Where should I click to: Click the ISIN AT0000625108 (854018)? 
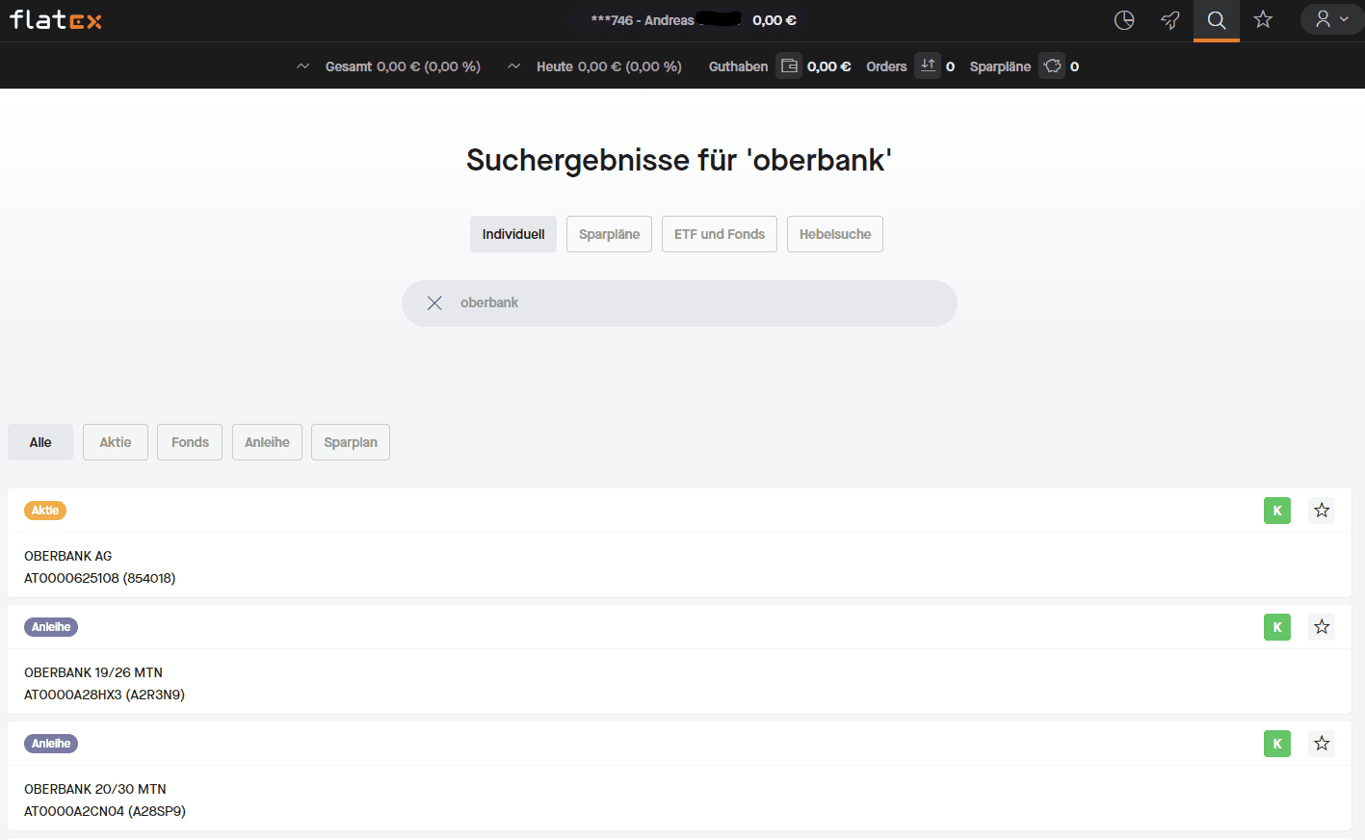[100, 578]
